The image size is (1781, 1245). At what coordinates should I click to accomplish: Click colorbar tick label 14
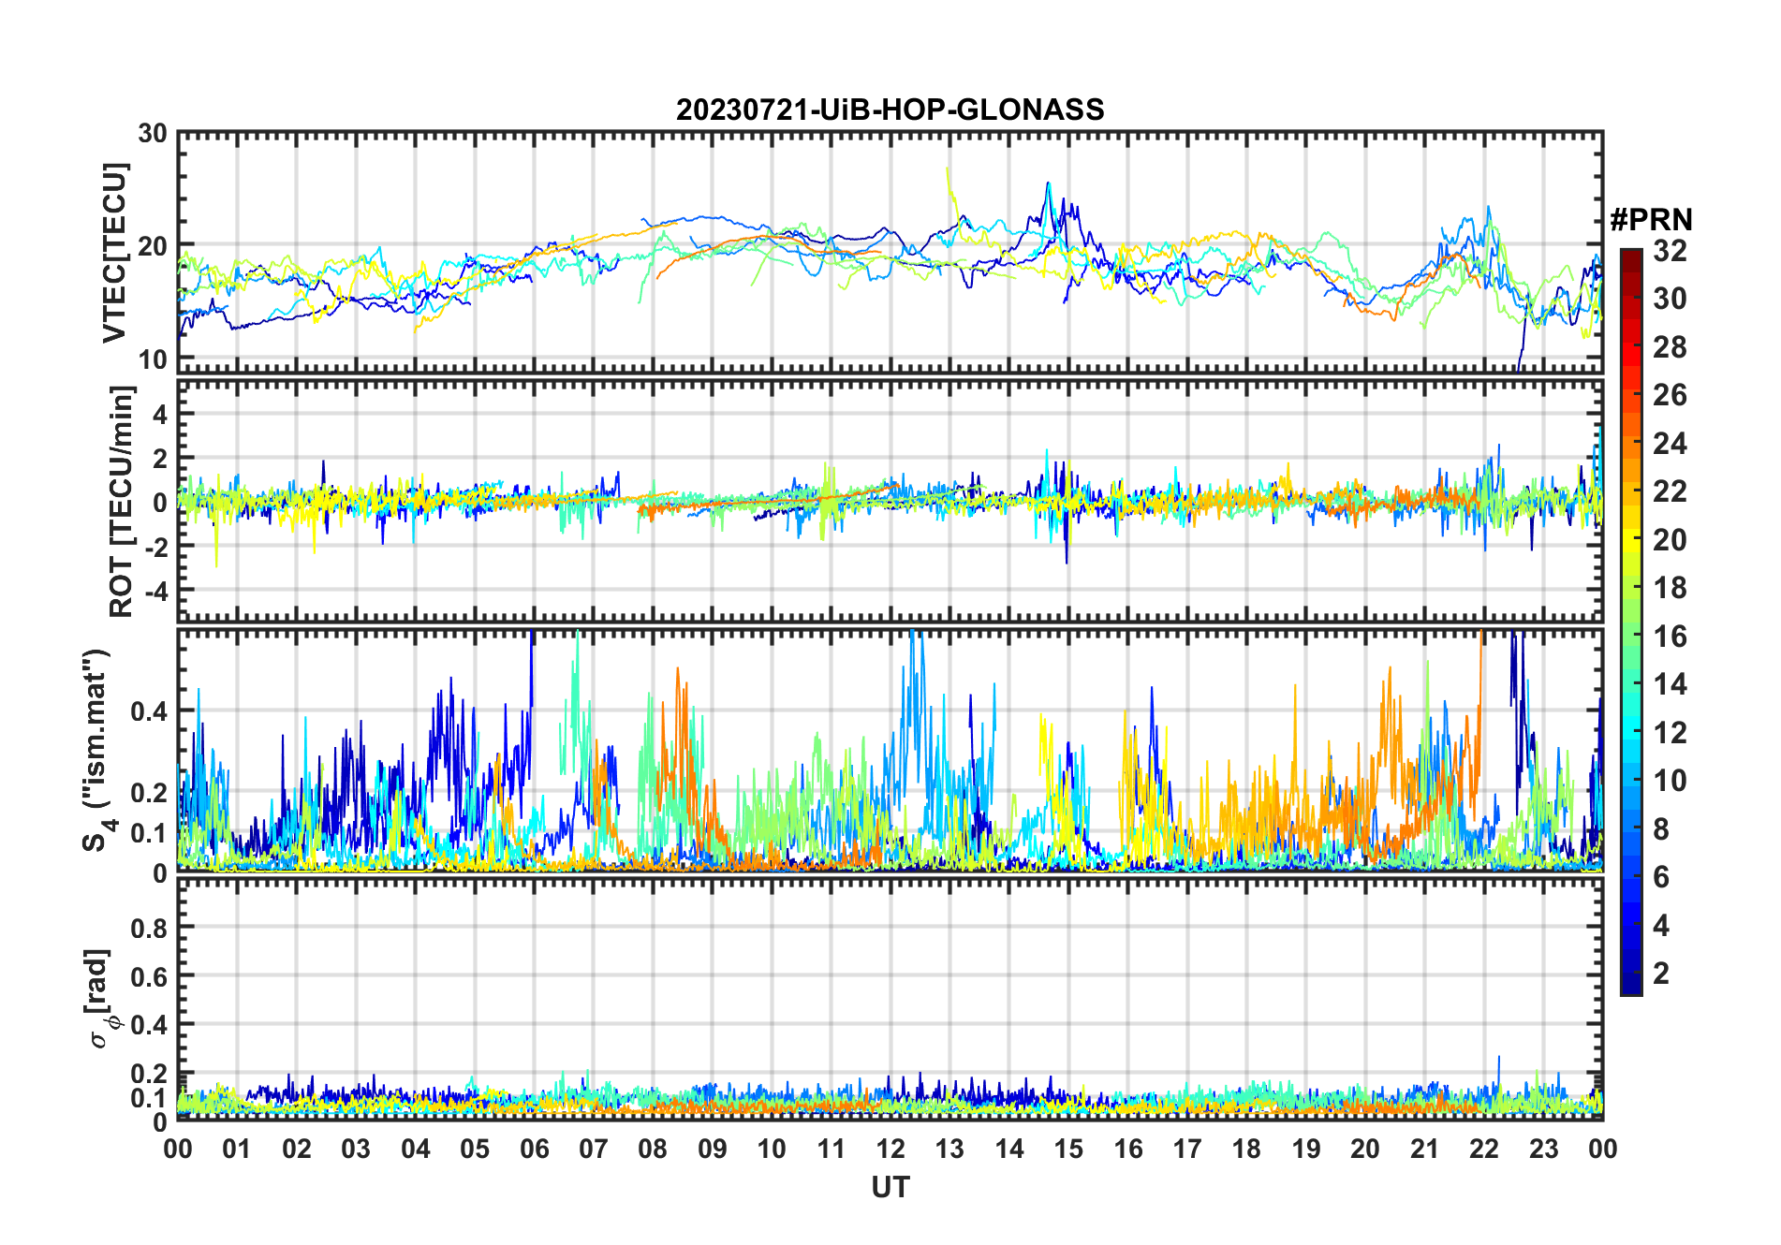pos(1670,684)
